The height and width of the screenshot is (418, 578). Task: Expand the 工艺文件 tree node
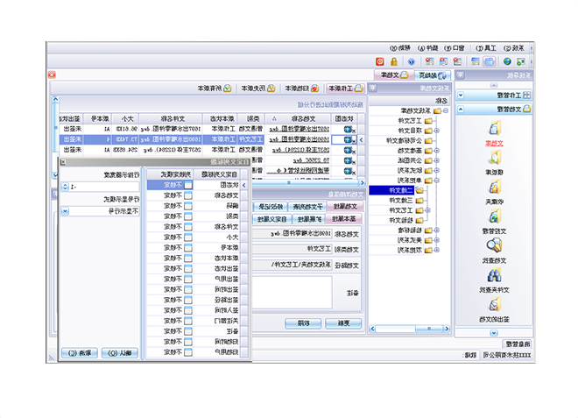[x=438, y=121]
